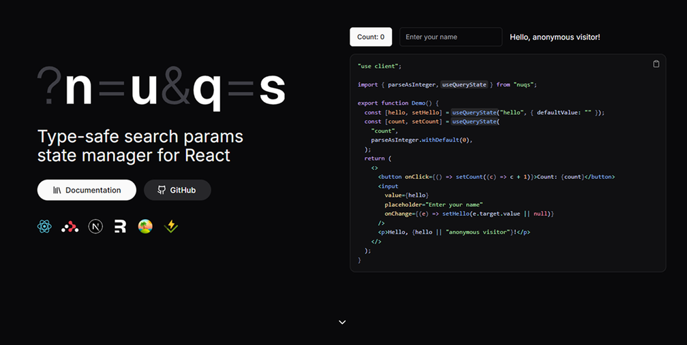
Task: Click the import statement line in code
Action: (x=447, y=84)
